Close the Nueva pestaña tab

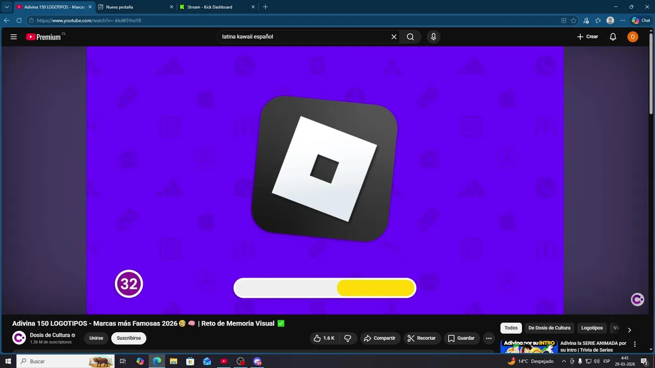tap(171, 7)
